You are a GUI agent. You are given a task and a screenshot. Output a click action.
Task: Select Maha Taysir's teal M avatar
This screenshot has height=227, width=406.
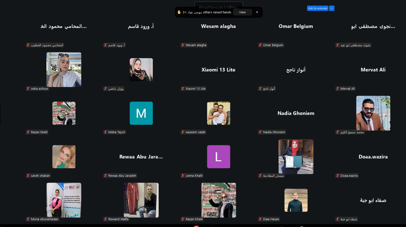click(141, 113)
